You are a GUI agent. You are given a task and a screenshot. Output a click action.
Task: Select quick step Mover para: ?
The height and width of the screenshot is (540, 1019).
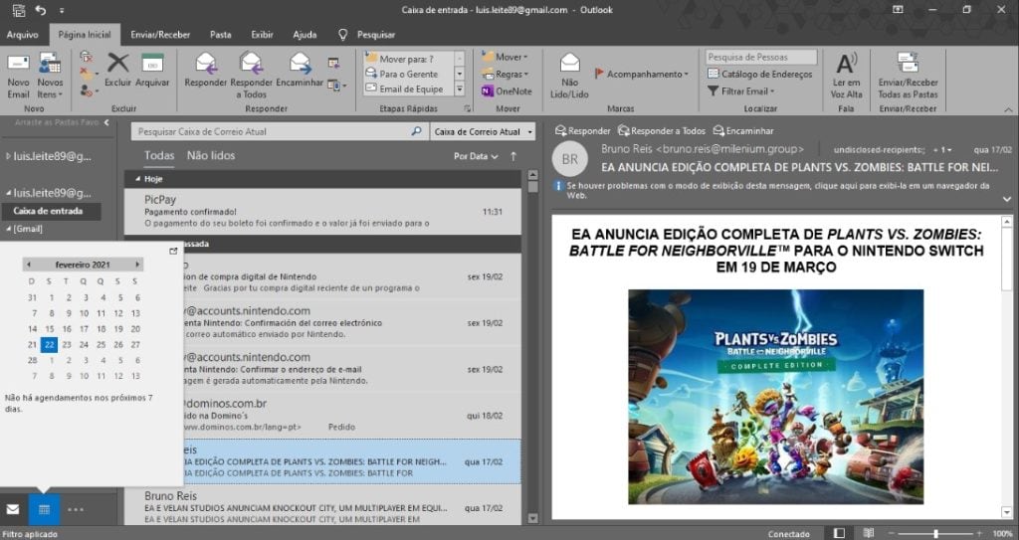[x=408, y=59]
